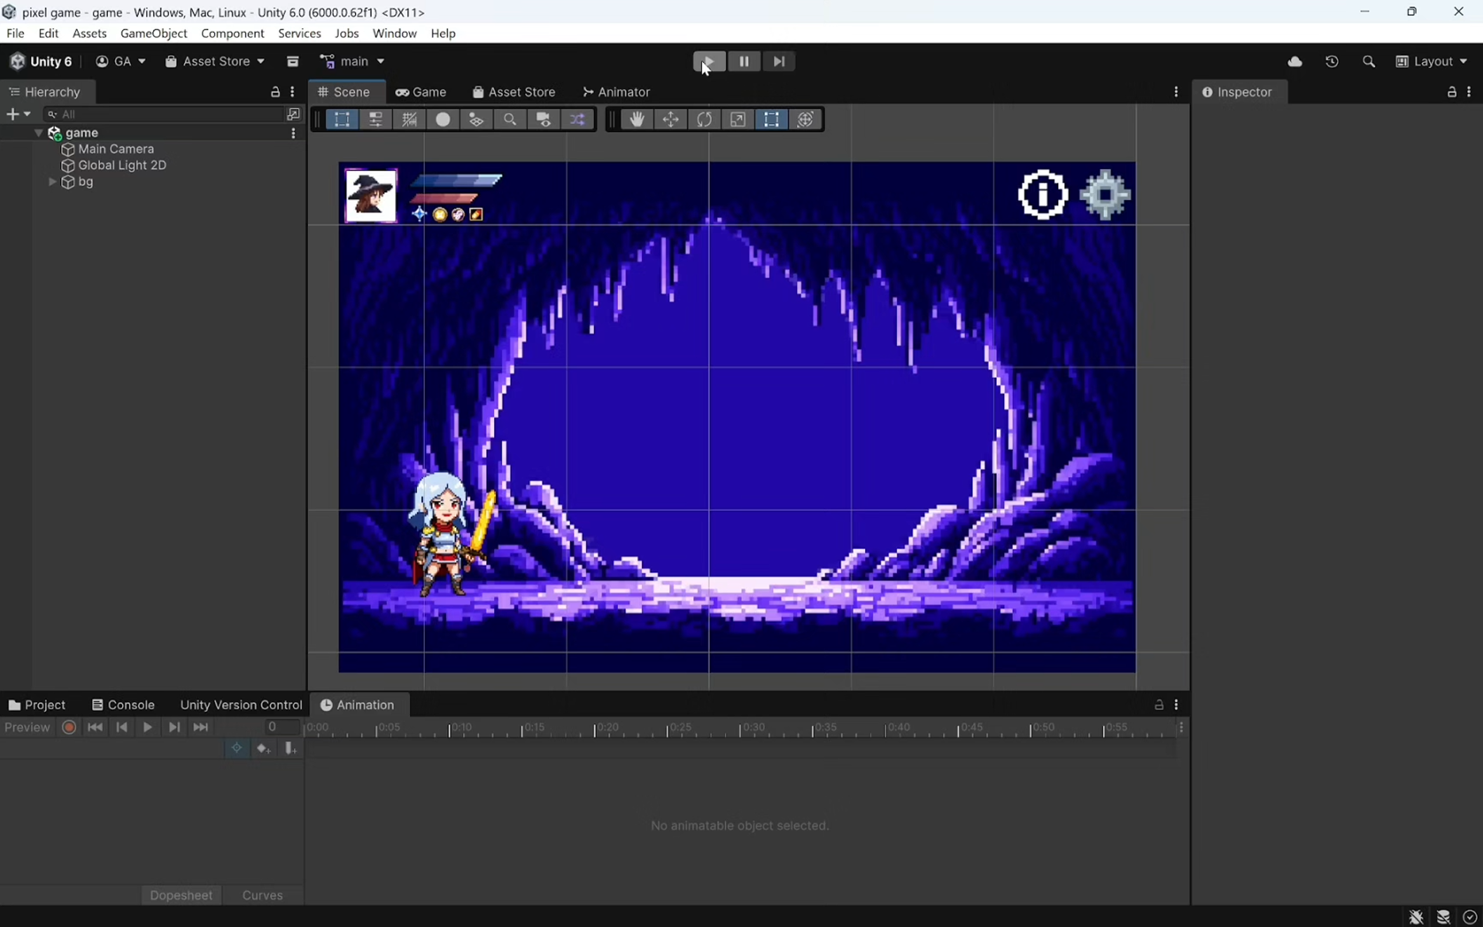Select the Rotate tool
Viewport: 1483px width, 927px height.
[705, 119]
